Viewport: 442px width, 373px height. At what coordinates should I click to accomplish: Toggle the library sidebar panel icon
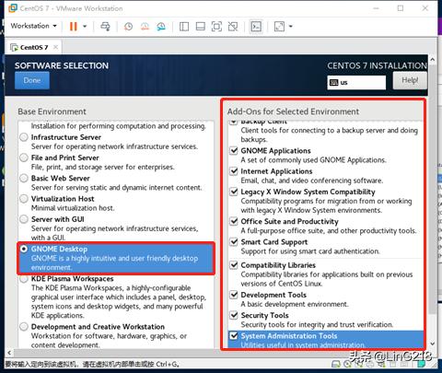(x=184, y=27)
